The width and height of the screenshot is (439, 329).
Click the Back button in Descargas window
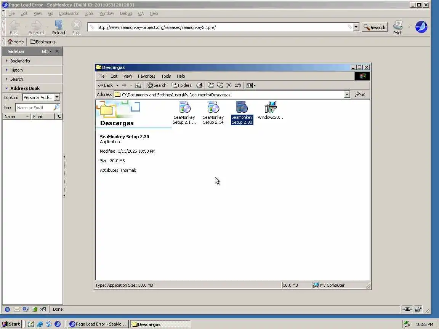click(105, 85)
